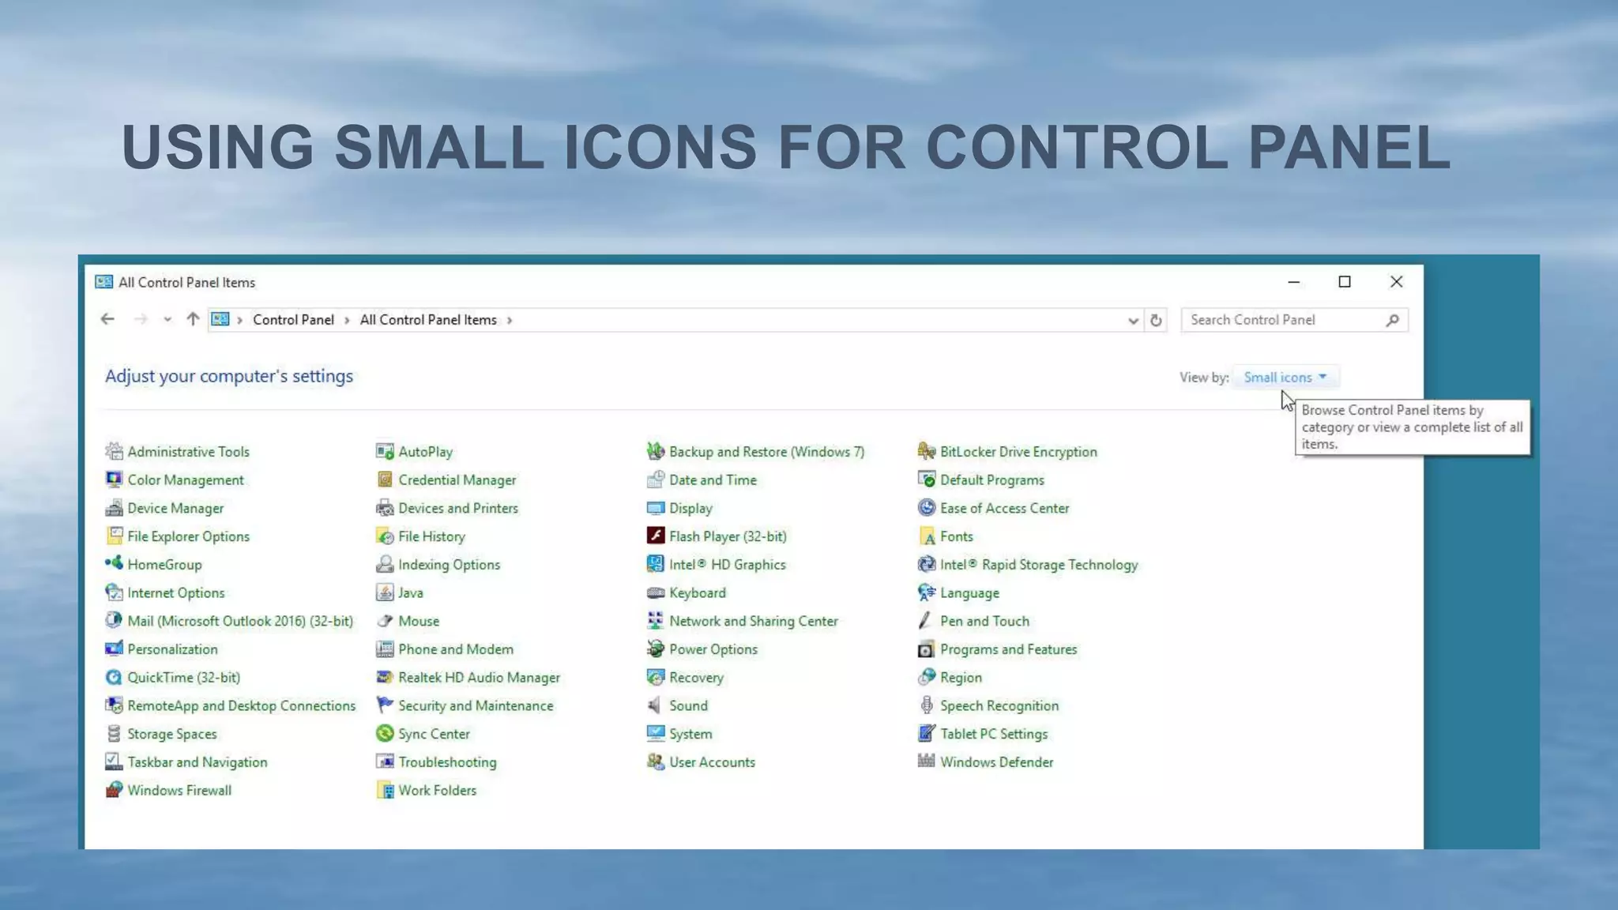Select All Control Panel Items breadcrumb
Screen dimensions: 1618x910
(x=428, y=320)
